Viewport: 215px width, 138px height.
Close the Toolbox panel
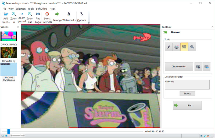click(x=212, y=27)
